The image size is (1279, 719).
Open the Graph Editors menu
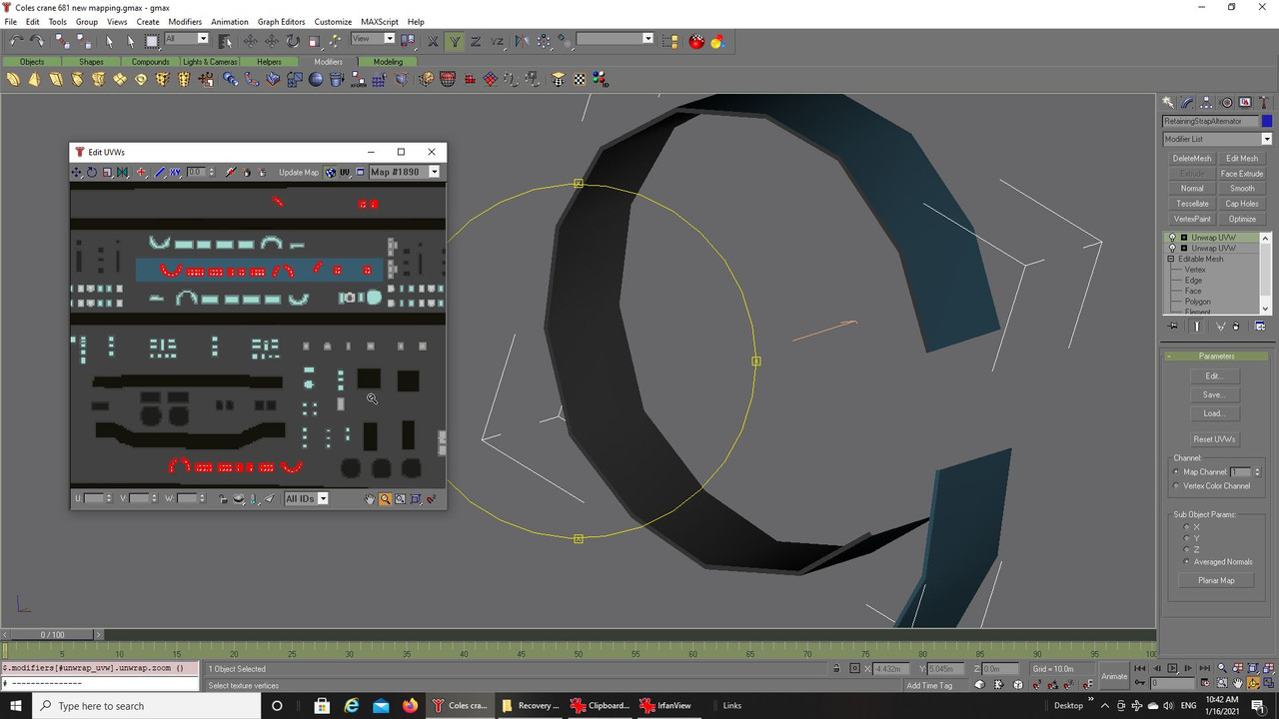[282, 22]
